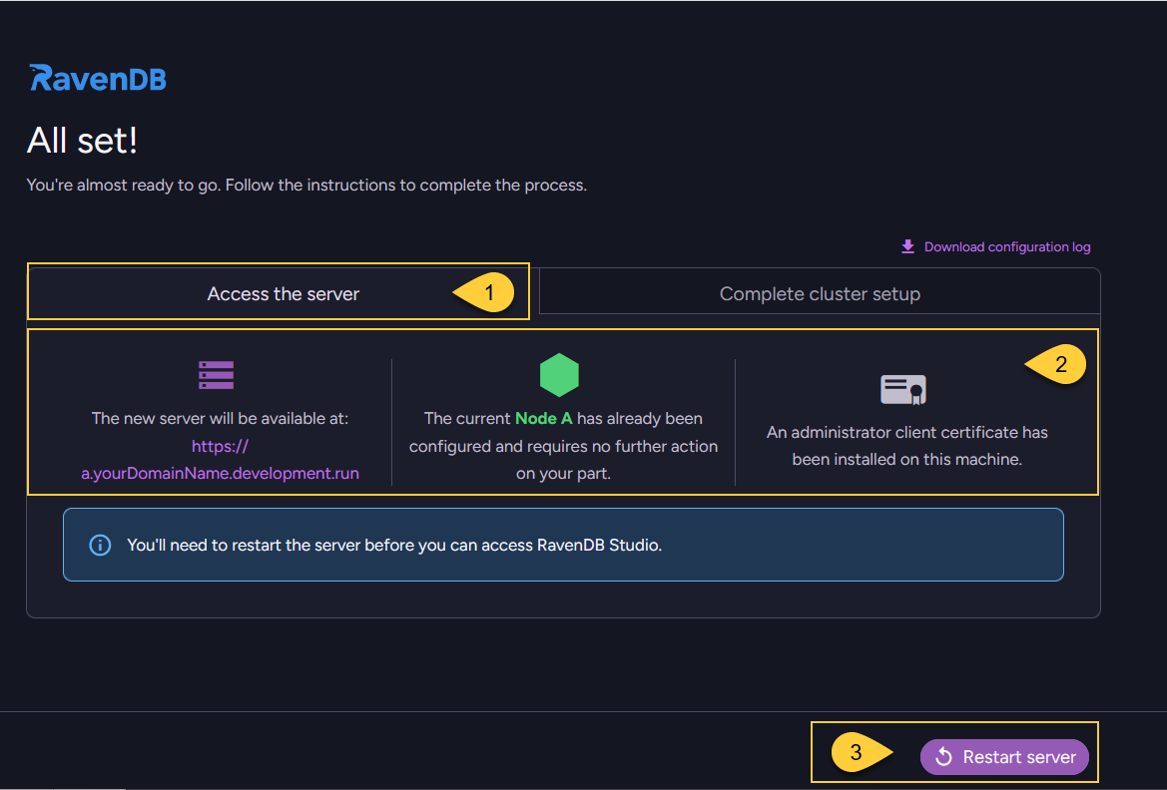Click the yellow callout marker numbered 1

(x=486, y=293)
